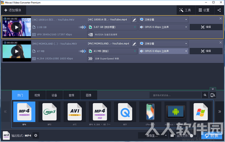
Task: Open output format settings gear
Action: [36, 135]
